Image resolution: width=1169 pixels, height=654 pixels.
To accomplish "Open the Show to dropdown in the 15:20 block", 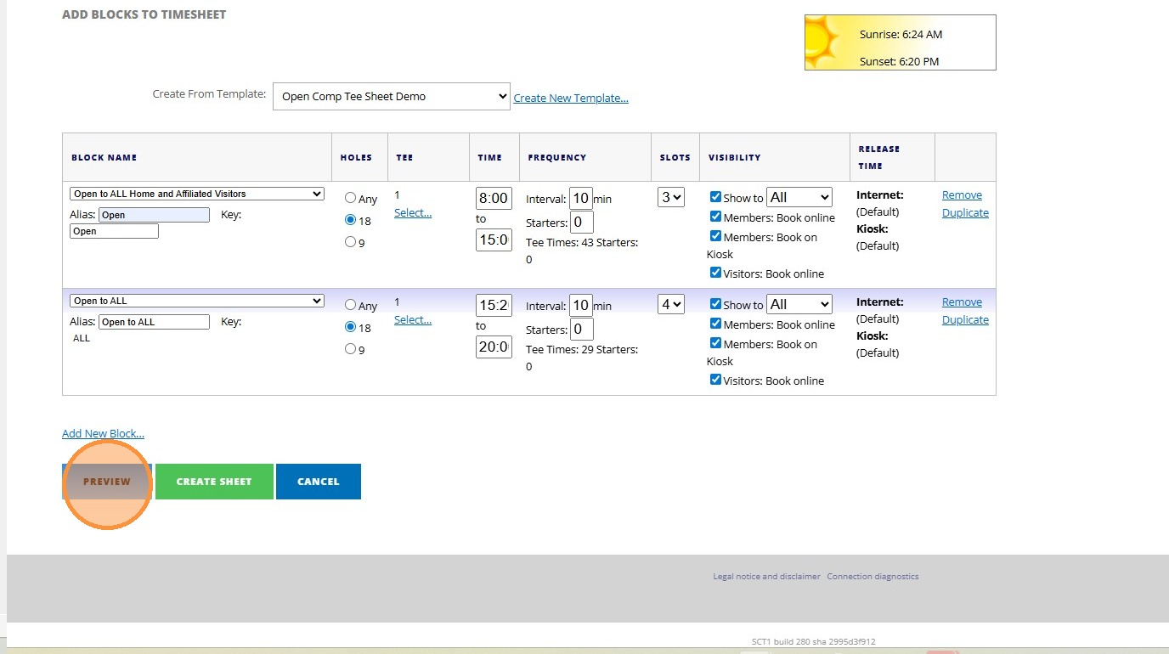I will (799, 304).
